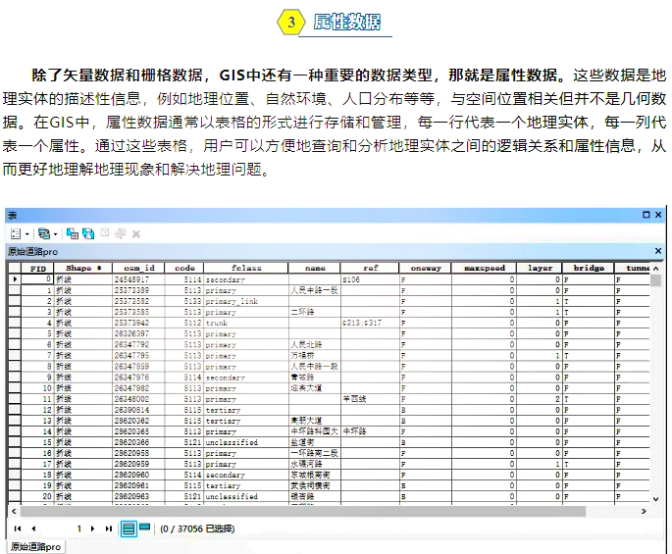This screenshot has width=672, height=554.
Task: Click the Delete Selected X icon
Action: [x=136, y=234]
